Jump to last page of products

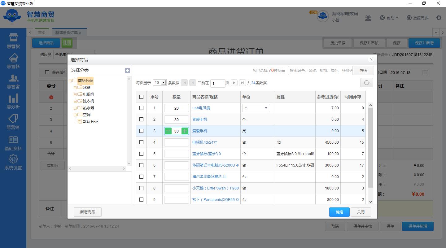(242, 83)
